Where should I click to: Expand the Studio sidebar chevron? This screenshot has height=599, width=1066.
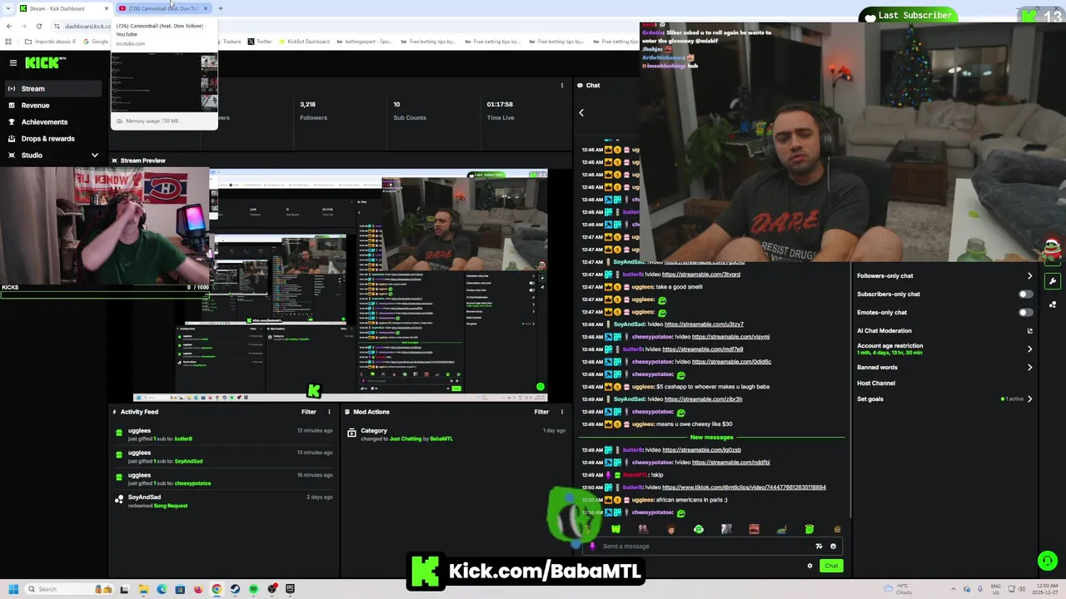click(x=94, y=155)
